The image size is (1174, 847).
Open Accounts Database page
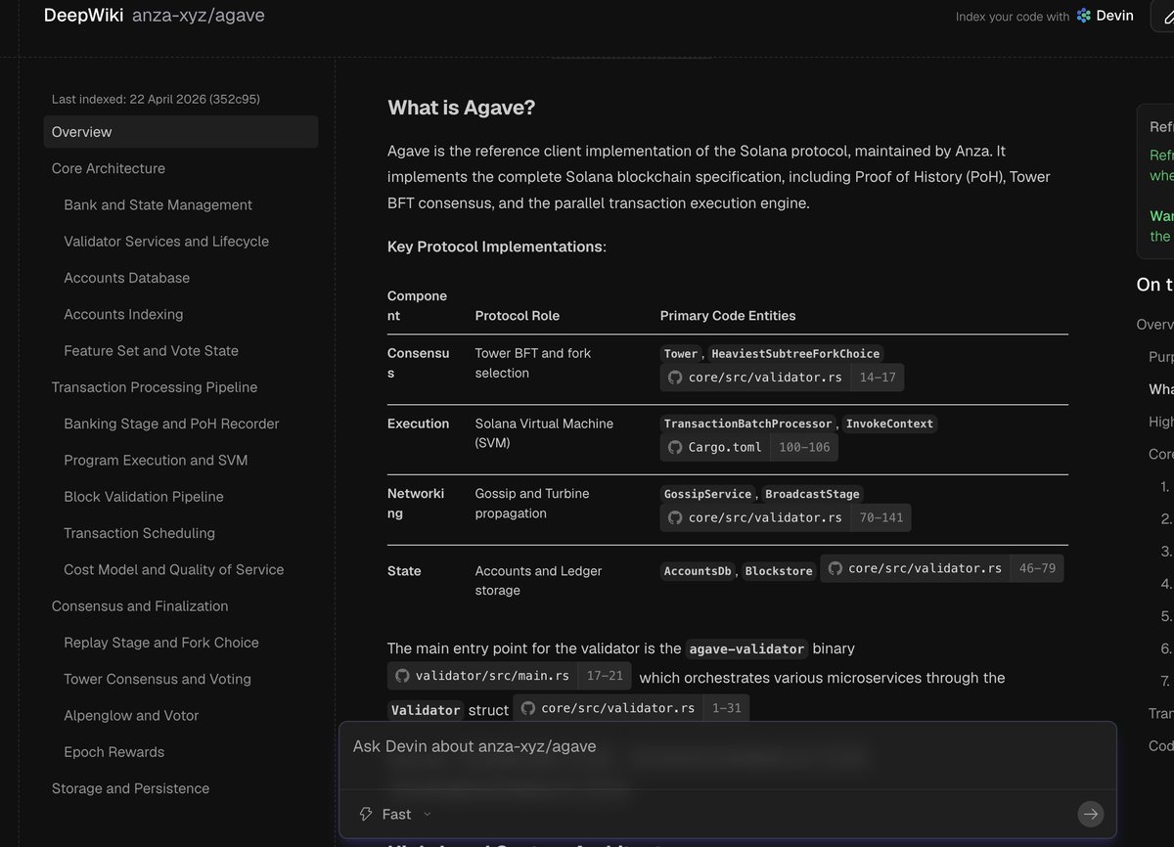pos(127,278)
